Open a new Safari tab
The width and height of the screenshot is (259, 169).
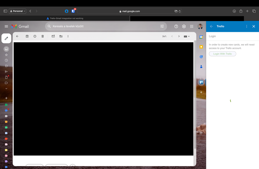pyautogui.click(x=247, y=11)
